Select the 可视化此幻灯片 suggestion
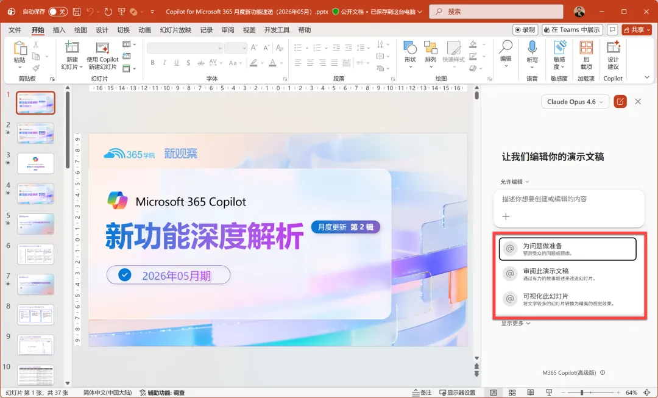 (568, 299)
